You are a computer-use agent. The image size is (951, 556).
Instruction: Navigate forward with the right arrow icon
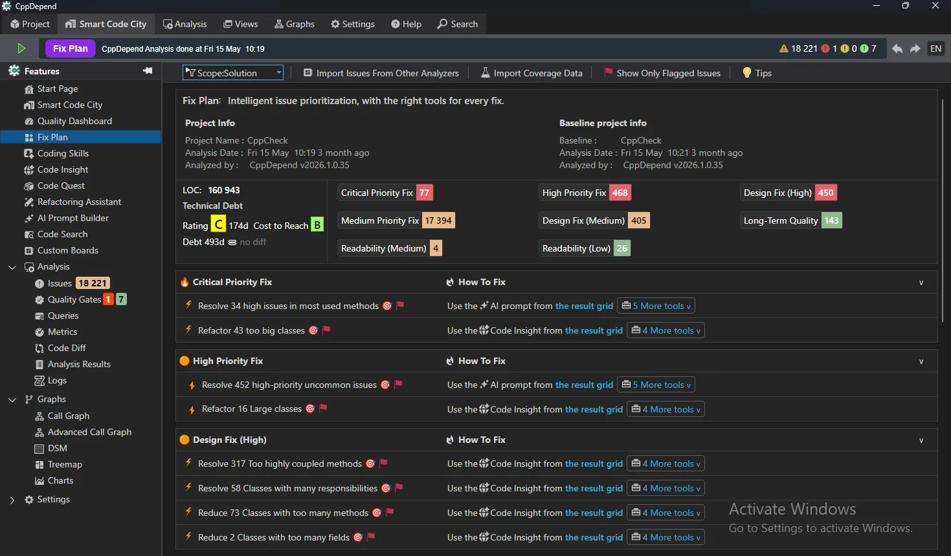tap(915, 48)
